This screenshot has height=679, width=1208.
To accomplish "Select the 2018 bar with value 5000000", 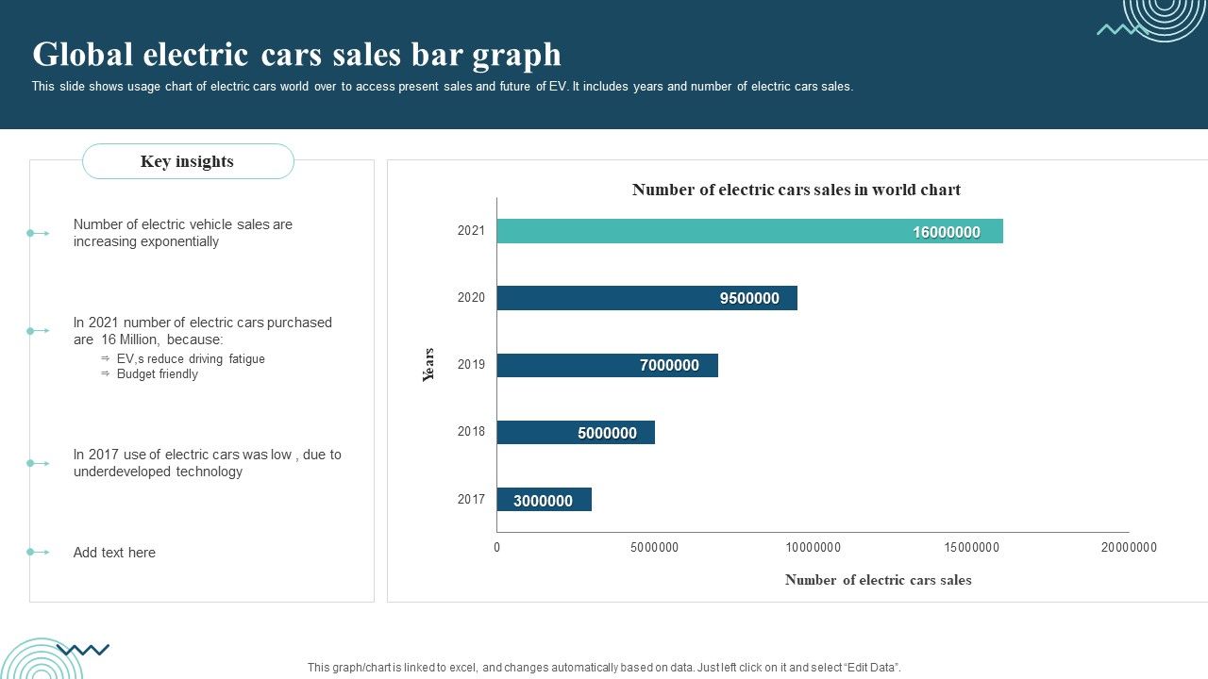I will click(576, 432).
